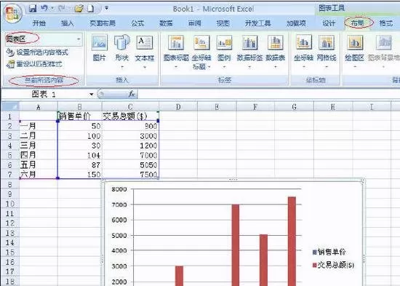Open the 文本框 dropdown arrow
The image size is (400, 286).
[x=145, y=67]
